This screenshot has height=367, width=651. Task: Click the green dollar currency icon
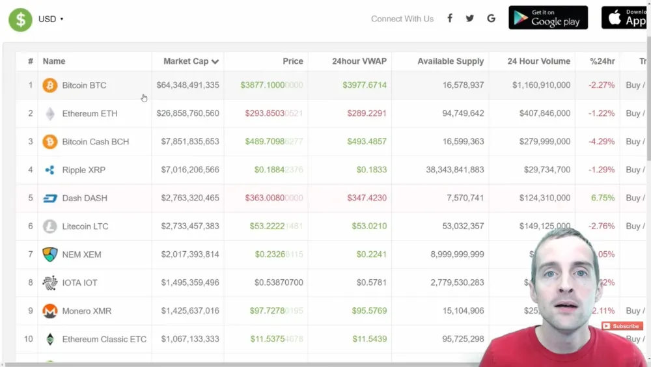(20, 19)
